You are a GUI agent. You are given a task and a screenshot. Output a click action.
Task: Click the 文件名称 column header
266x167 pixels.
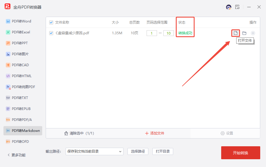point(62,22)
